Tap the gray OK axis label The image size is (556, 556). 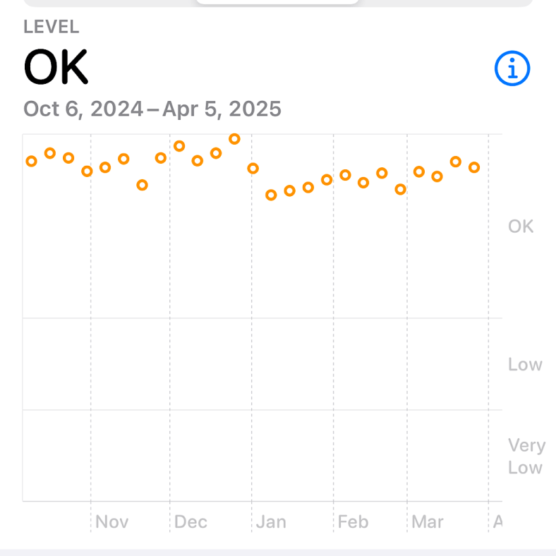[521, 226]
